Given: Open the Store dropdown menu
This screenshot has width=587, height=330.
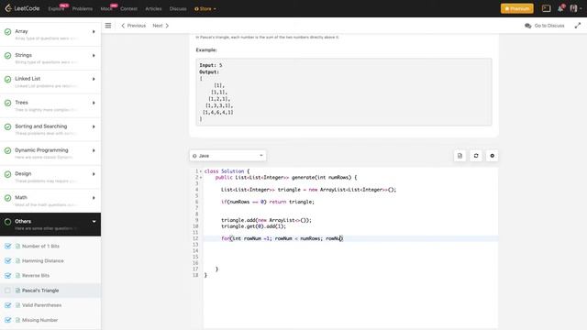Looking at the screenshot, I should (205, 8).
